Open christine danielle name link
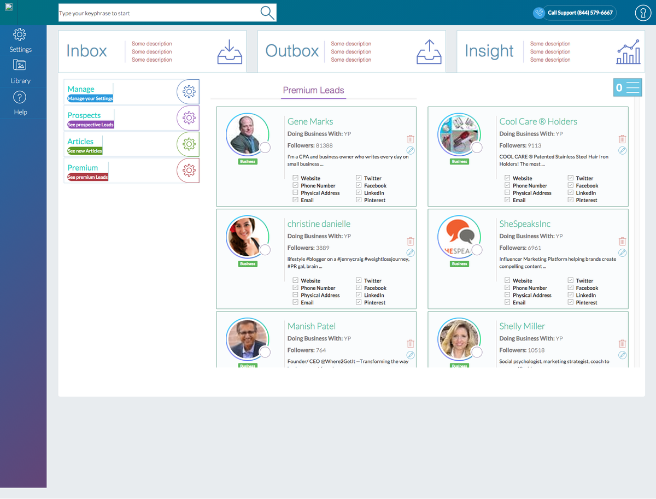Screen dimensions: 656x499 [319, 224]
